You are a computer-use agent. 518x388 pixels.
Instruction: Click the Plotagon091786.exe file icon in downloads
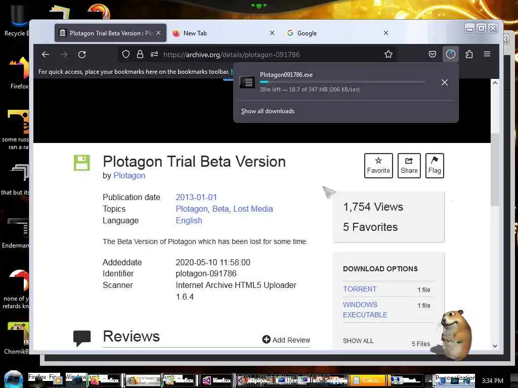[x=247, y=82]
